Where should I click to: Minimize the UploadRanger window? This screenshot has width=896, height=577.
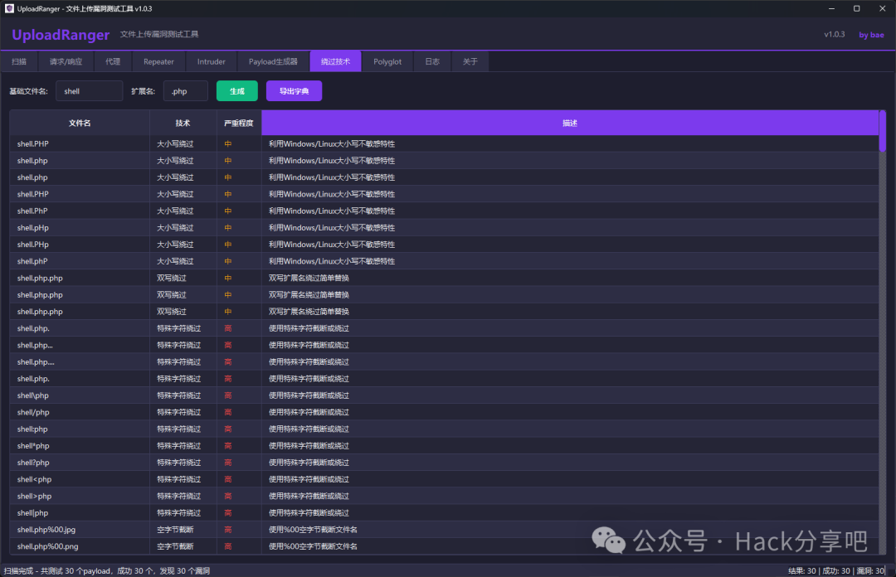point(831,8)
